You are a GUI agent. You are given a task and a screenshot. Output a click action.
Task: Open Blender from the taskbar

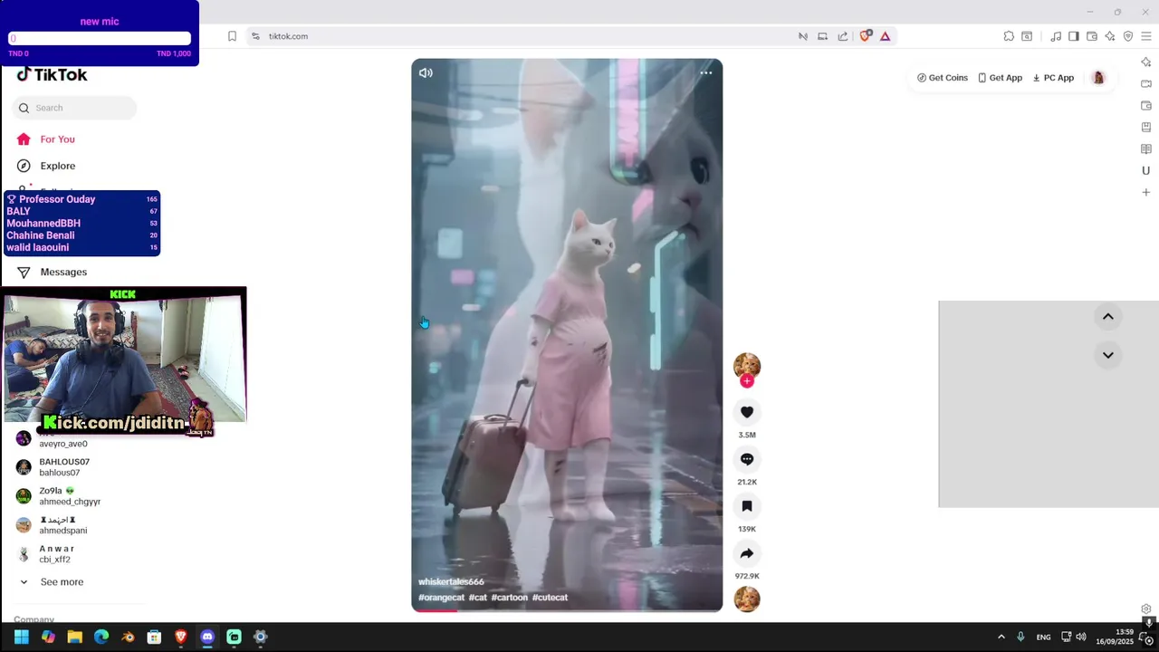point(128,637)
